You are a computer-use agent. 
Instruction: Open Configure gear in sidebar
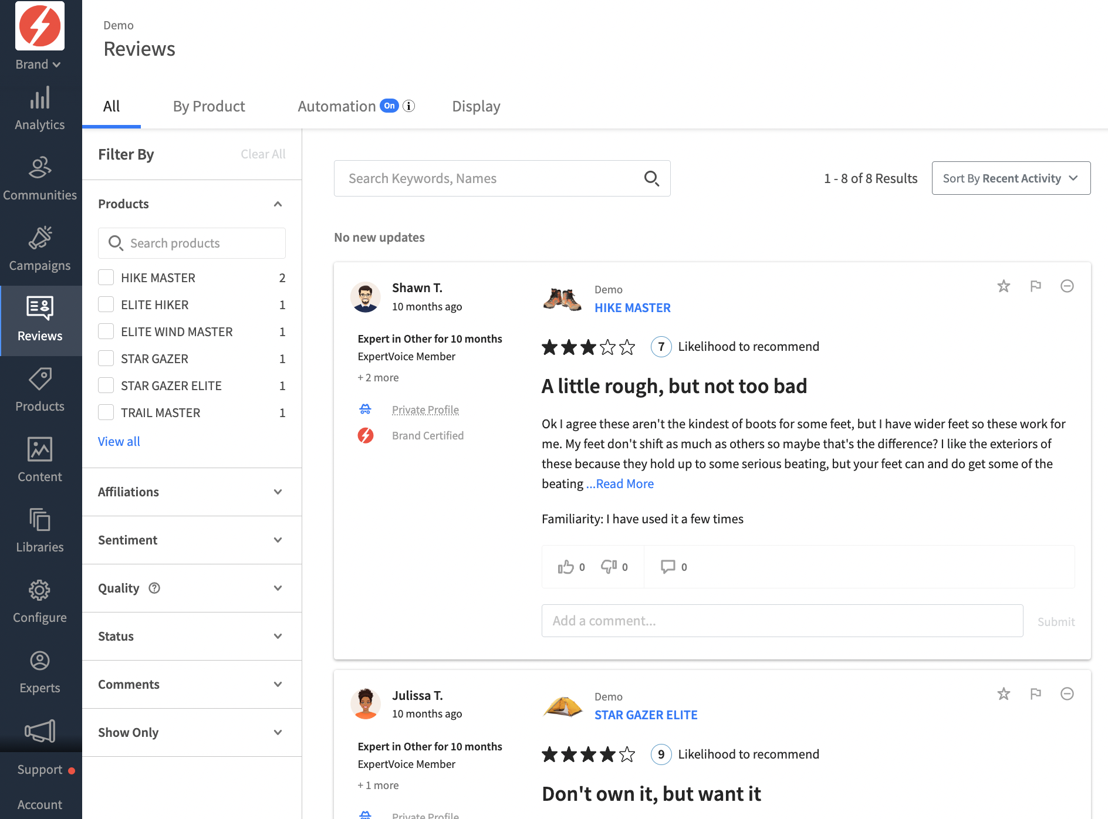pos(40,602)
